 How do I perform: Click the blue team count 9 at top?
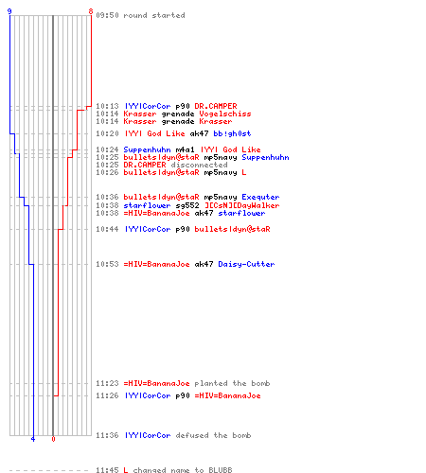(x=9, y=12)
